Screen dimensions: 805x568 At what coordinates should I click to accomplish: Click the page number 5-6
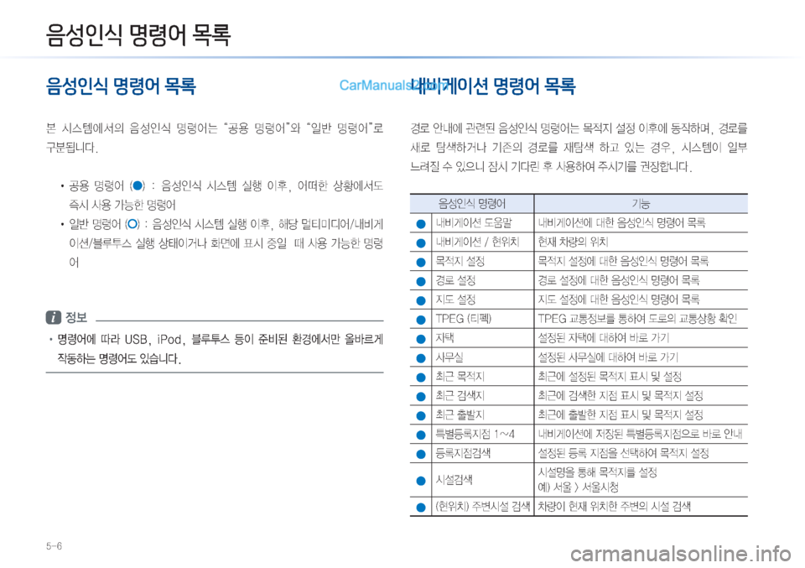(x=54, y=546)
